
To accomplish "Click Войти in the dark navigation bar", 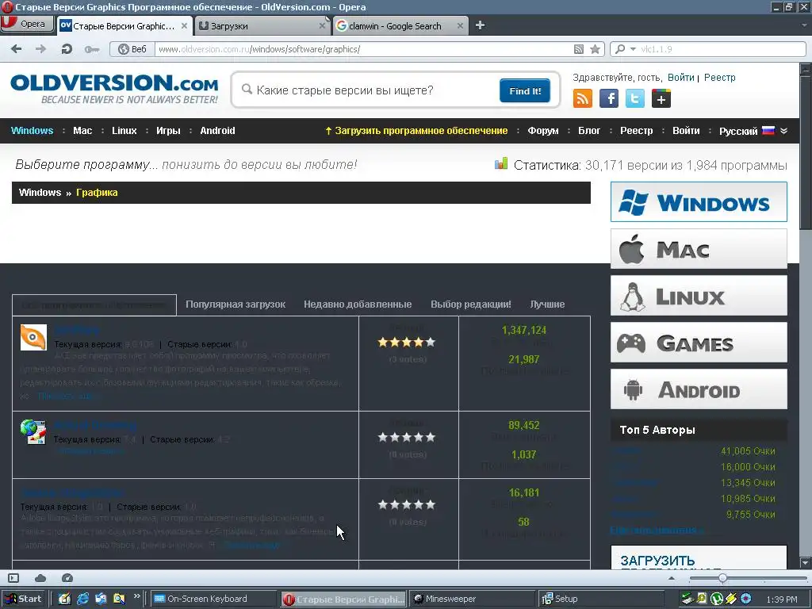I will [686, 131].
